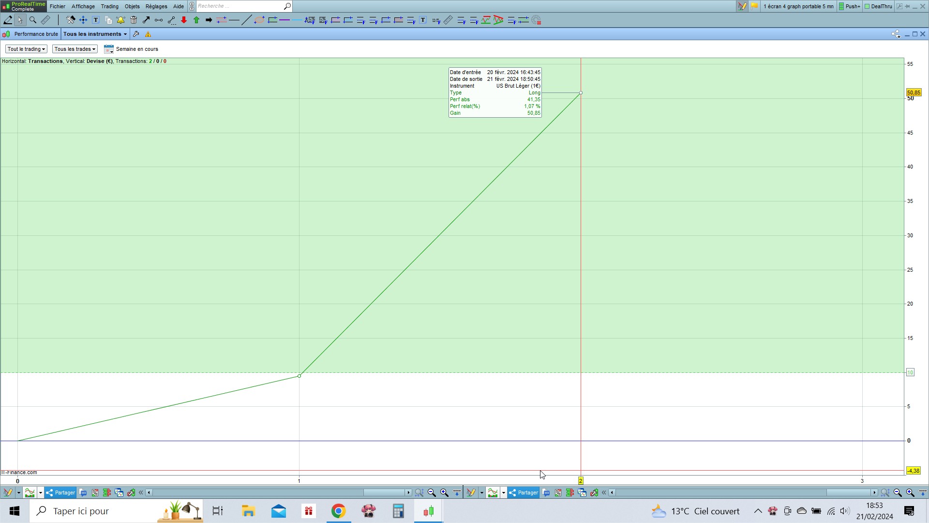Viewport: 929px width, 523px height.
Task: Expand the Tous les instruments dropdown
Action: point(95,34)
